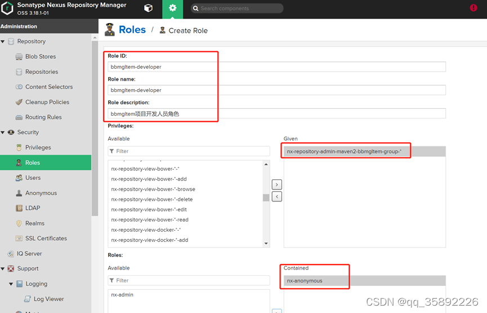Open the LDAP settings entry
487x313 pixels.
pyautogui.click(x=33, y=208)
